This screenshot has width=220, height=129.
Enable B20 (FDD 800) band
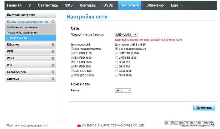(x=72, y=71)
